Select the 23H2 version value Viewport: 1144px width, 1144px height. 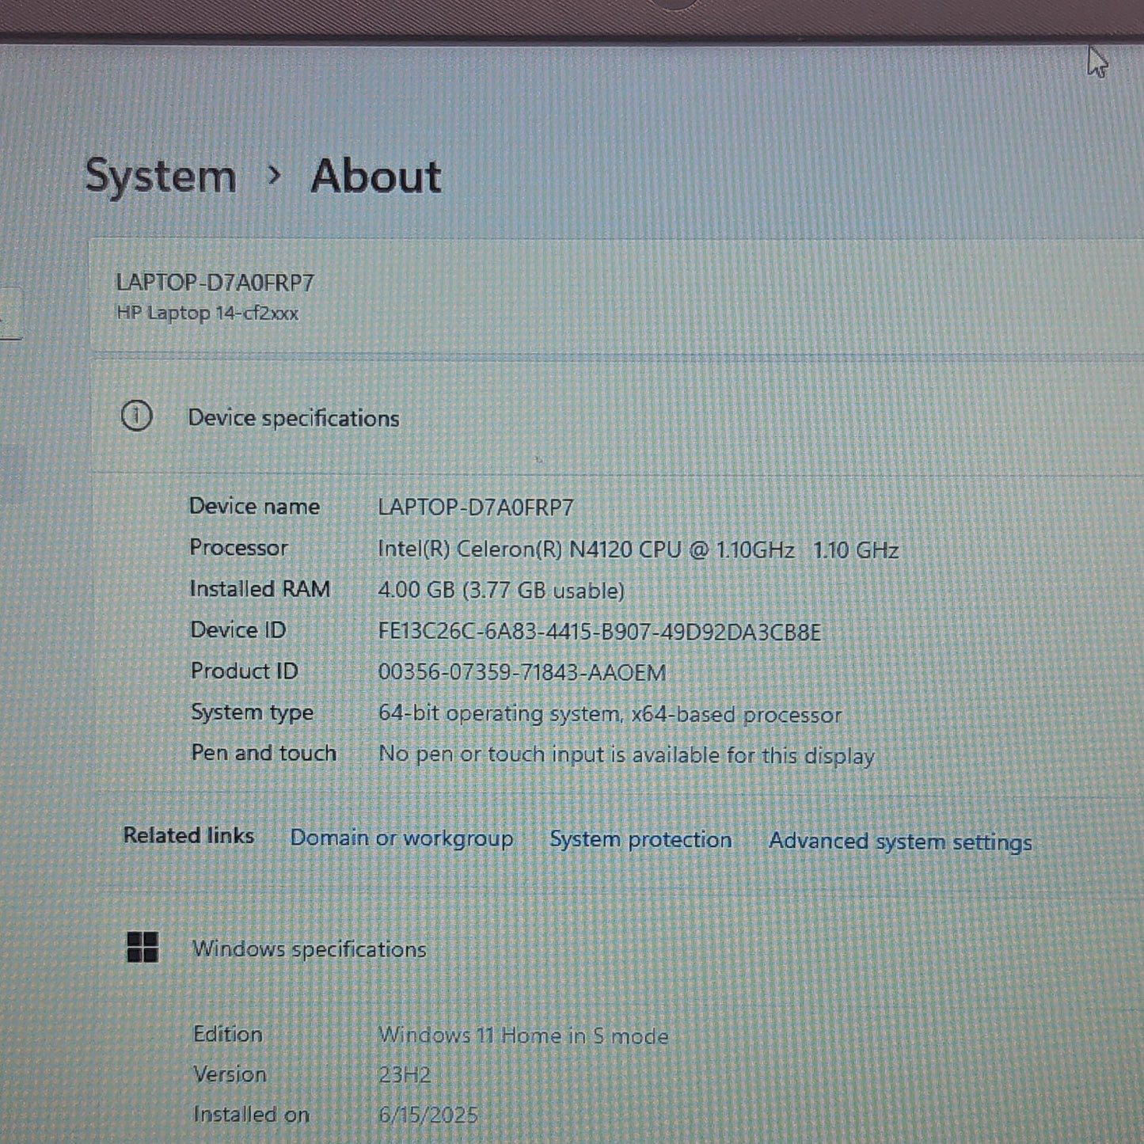(405, 1075)
